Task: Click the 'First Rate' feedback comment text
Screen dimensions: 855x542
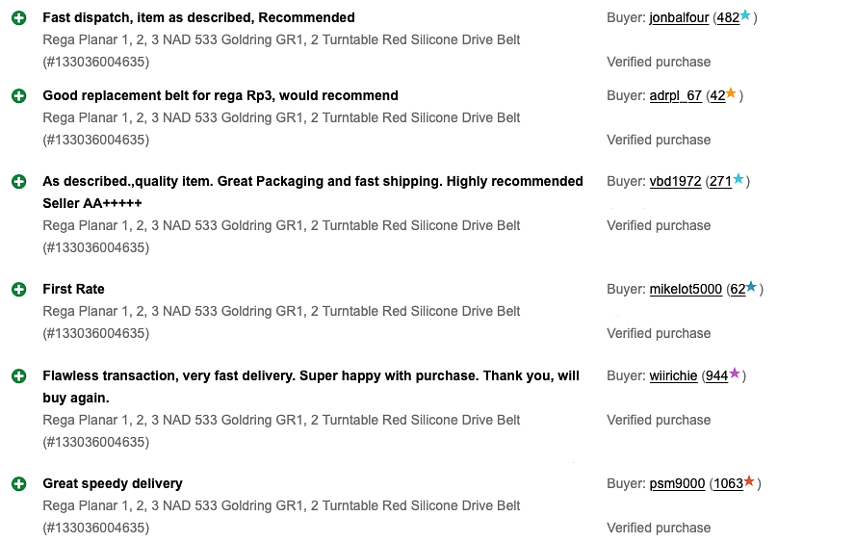Action: [x=73, y=290]
